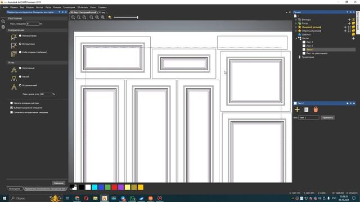Click the help question mark in Проект panel header
This screenshot has width=360, height=202.
click(x=348, y=12)
